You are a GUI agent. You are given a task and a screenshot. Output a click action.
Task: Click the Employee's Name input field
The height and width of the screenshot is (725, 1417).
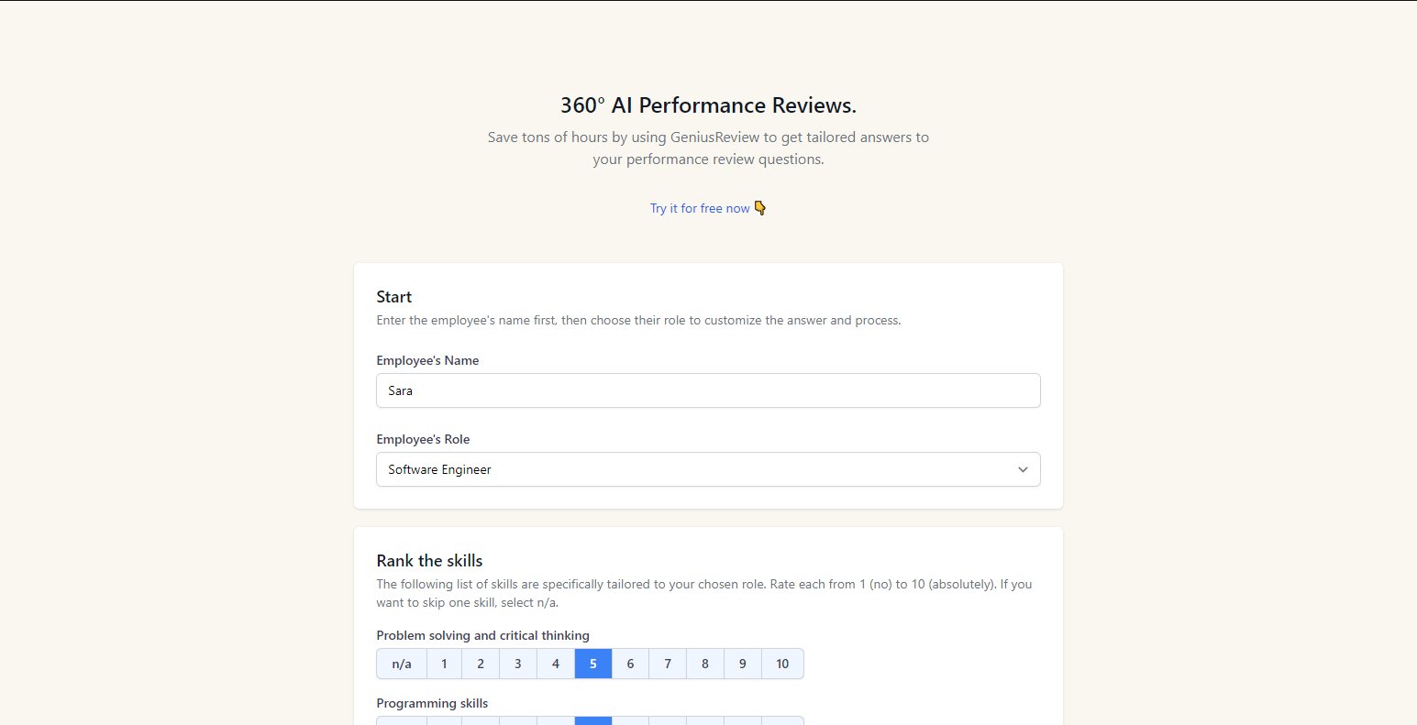707,390
